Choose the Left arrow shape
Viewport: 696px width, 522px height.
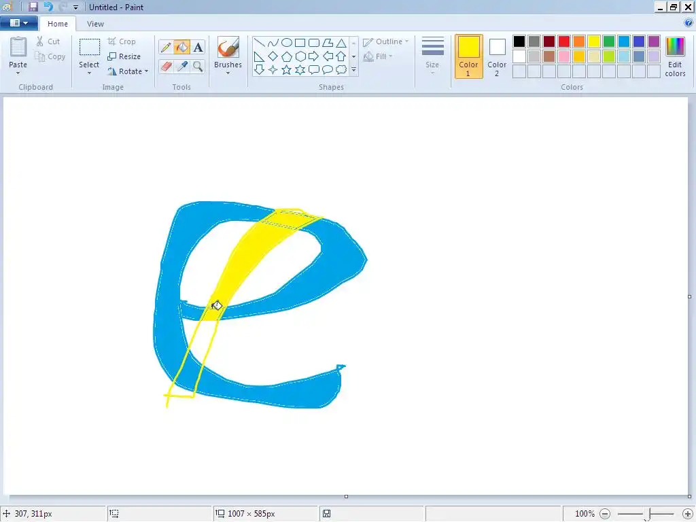(x=328, y=56)
